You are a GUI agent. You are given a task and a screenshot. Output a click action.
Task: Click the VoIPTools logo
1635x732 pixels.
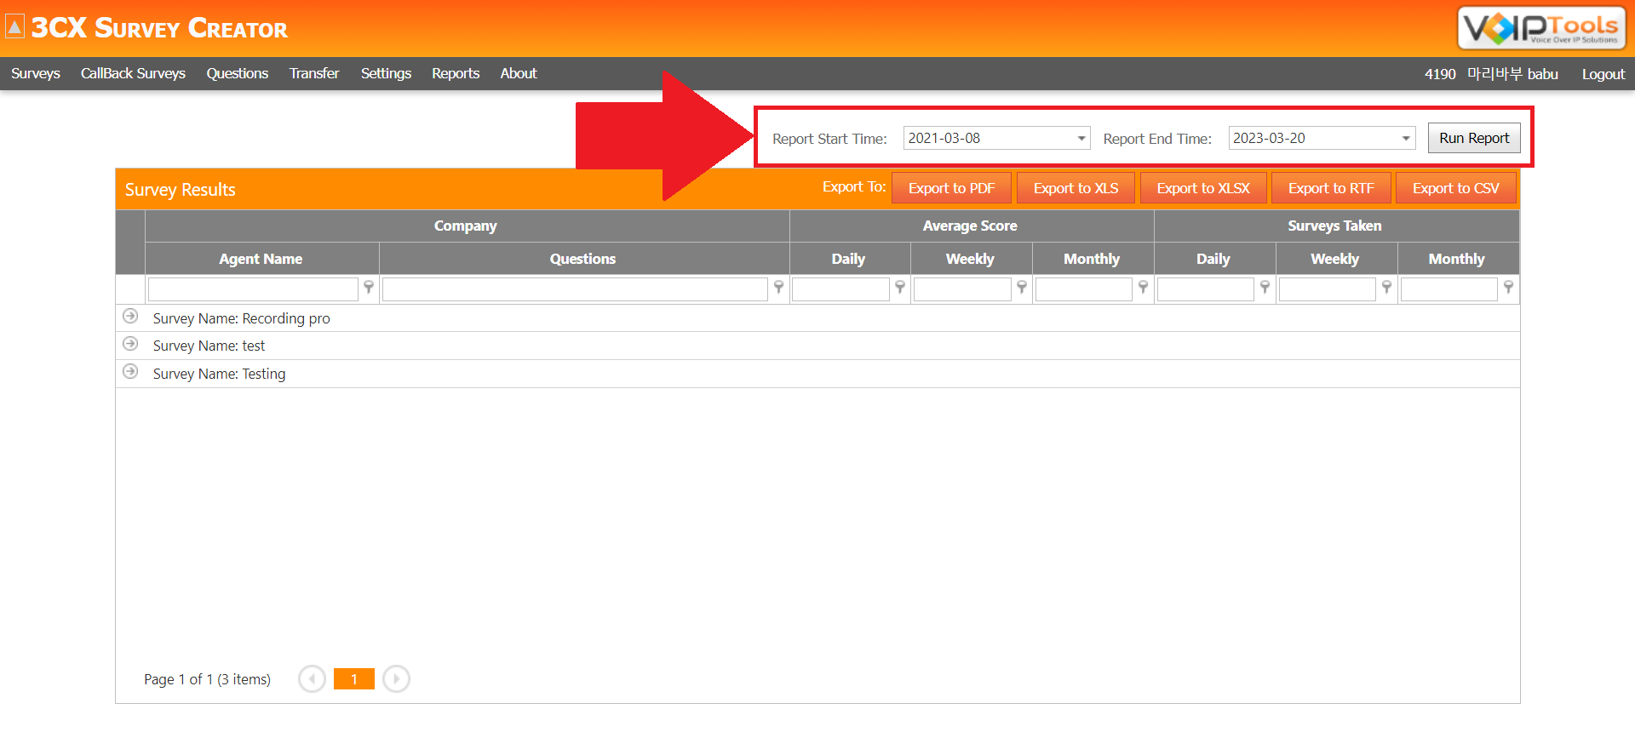1541,28
